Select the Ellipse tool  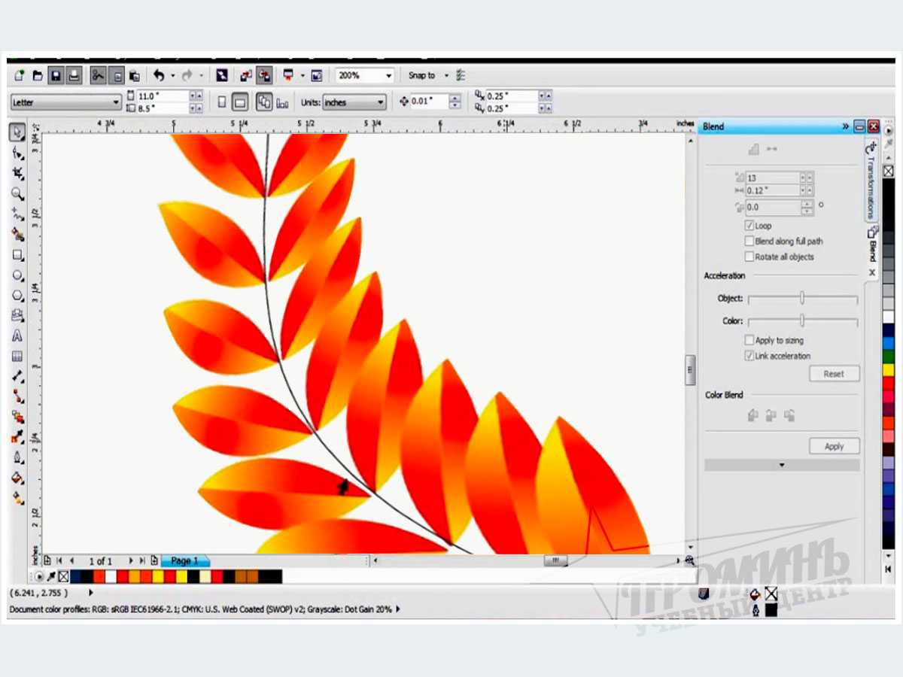(x=17, y=275)
